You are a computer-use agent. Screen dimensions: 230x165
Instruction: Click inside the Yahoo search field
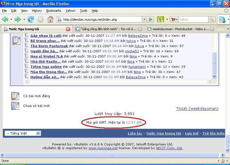tap(193, 20)
